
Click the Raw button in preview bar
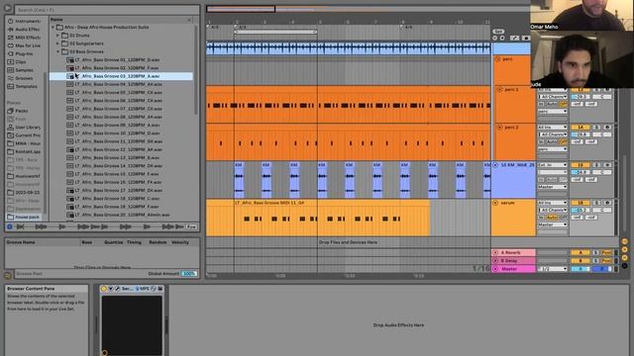click(x=191, y=226)
